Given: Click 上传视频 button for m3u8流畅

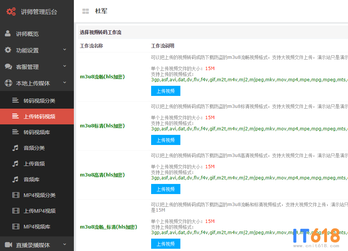Looking at the screenshot, I should coord(166,91).
